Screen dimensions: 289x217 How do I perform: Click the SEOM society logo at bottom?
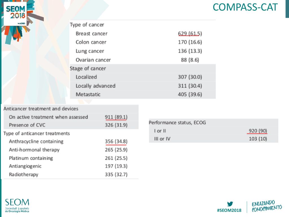pyautogui.click(x=17, y=206)
